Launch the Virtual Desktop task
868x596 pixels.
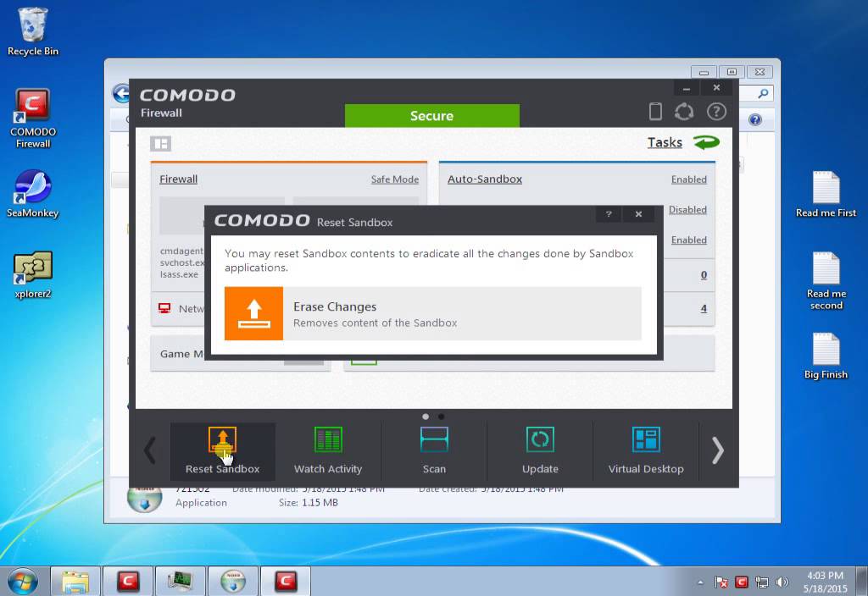(646, 450)
